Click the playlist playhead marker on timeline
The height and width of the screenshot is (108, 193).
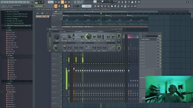pos(101,13)
